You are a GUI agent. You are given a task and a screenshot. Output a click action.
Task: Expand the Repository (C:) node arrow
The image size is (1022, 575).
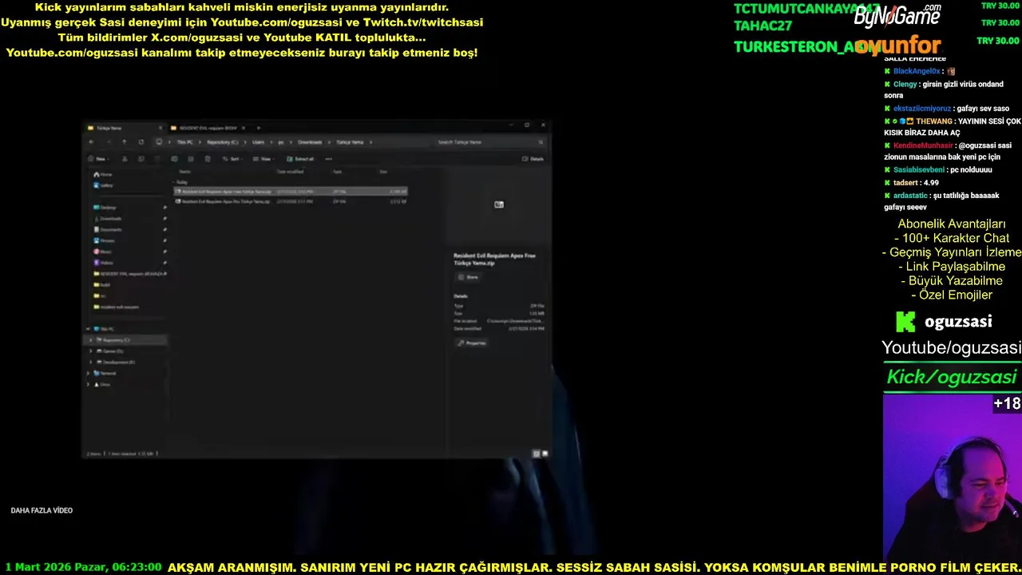(91, 340)
